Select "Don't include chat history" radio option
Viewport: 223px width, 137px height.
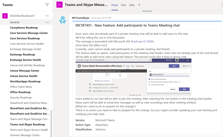click(149, 79)
